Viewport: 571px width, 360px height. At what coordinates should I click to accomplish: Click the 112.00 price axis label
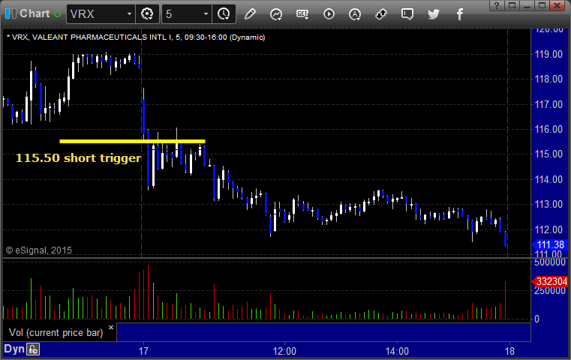pos(548,229)
